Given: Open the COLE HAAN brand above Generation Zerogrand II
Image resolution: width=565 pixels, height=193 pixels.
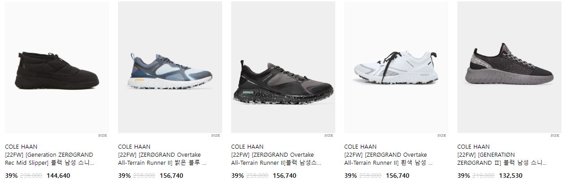Looking at the screenshot, I should [x=473, y=146].
